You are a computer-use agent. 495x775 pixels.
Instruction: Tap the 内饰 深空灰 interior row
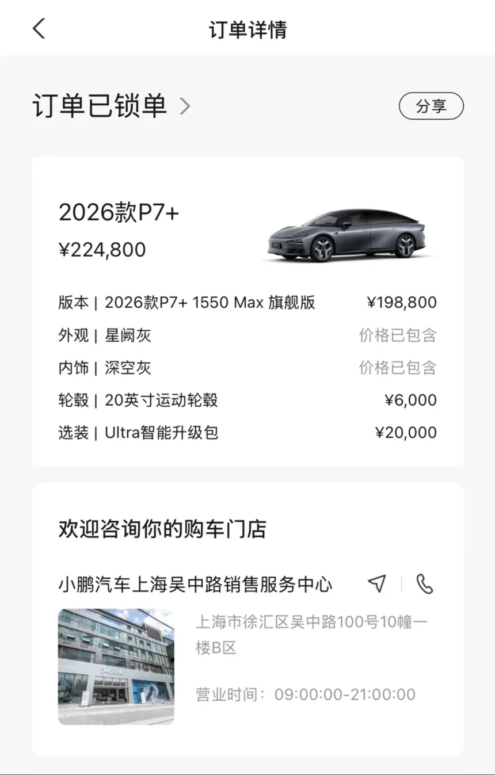[x=247, y=368]
